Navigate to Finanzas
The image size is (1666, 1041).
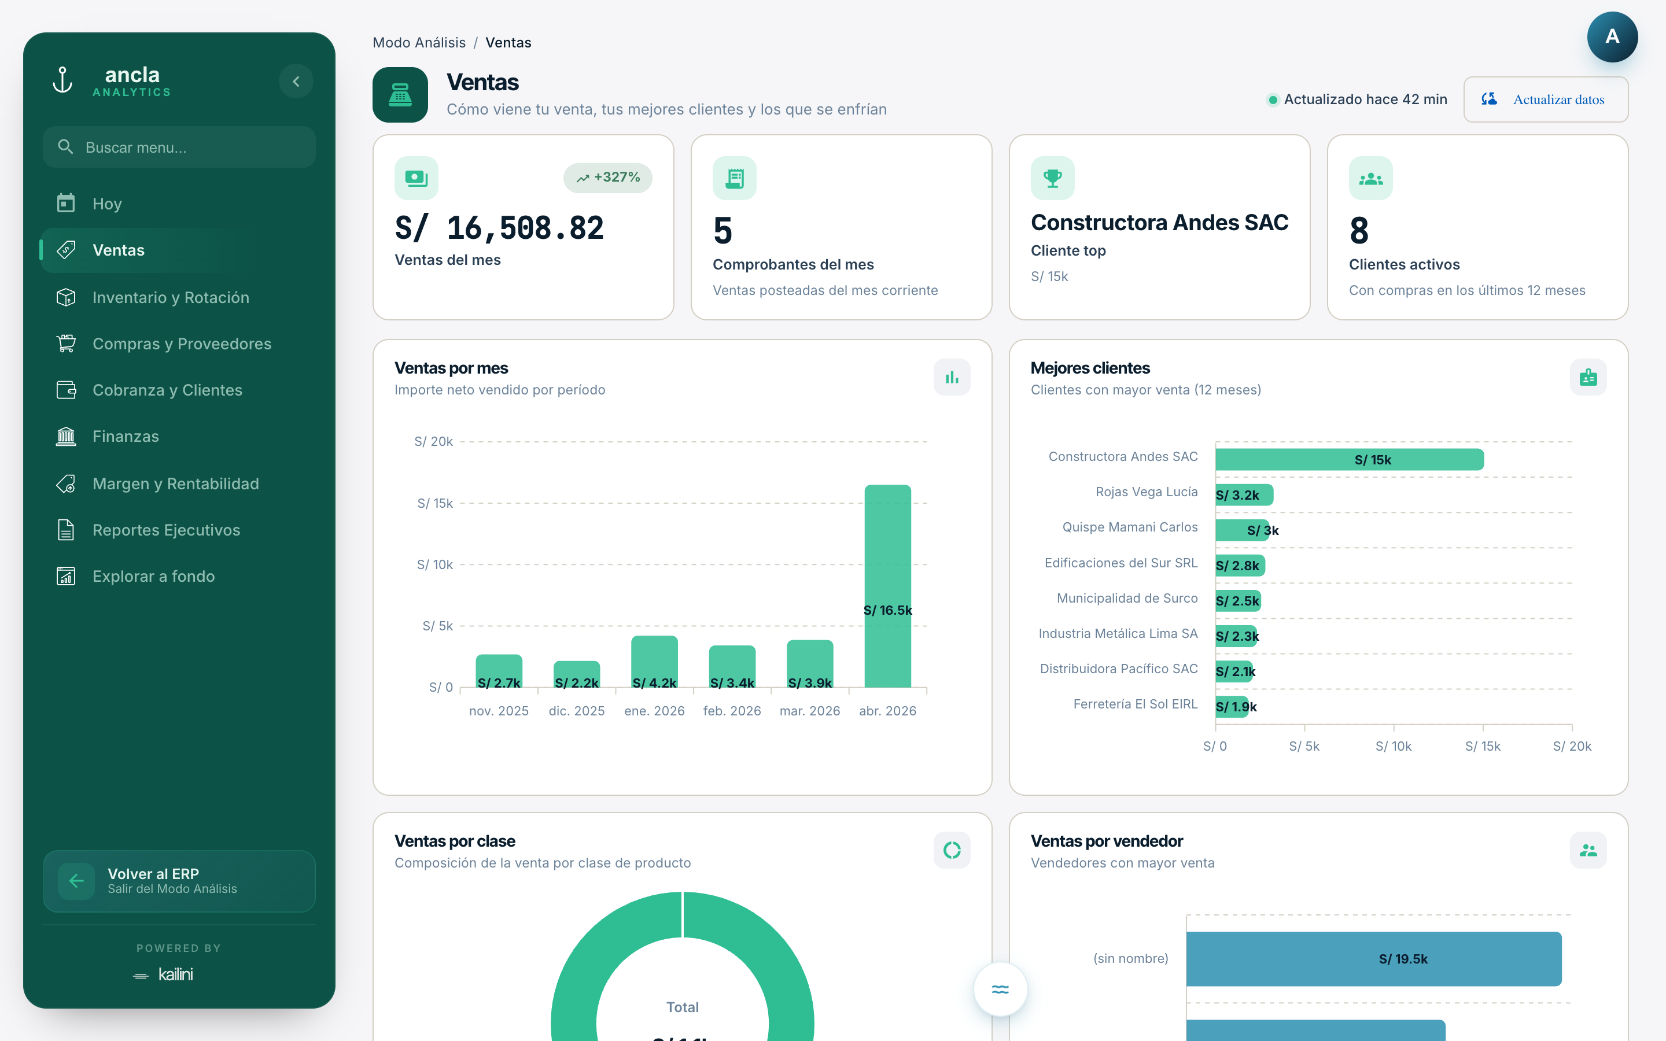pyautogui.click(x=179, y=436)
